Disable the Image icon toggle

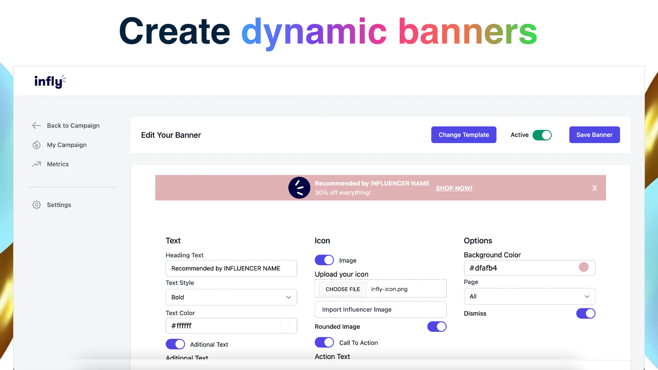tap(324, 260)
